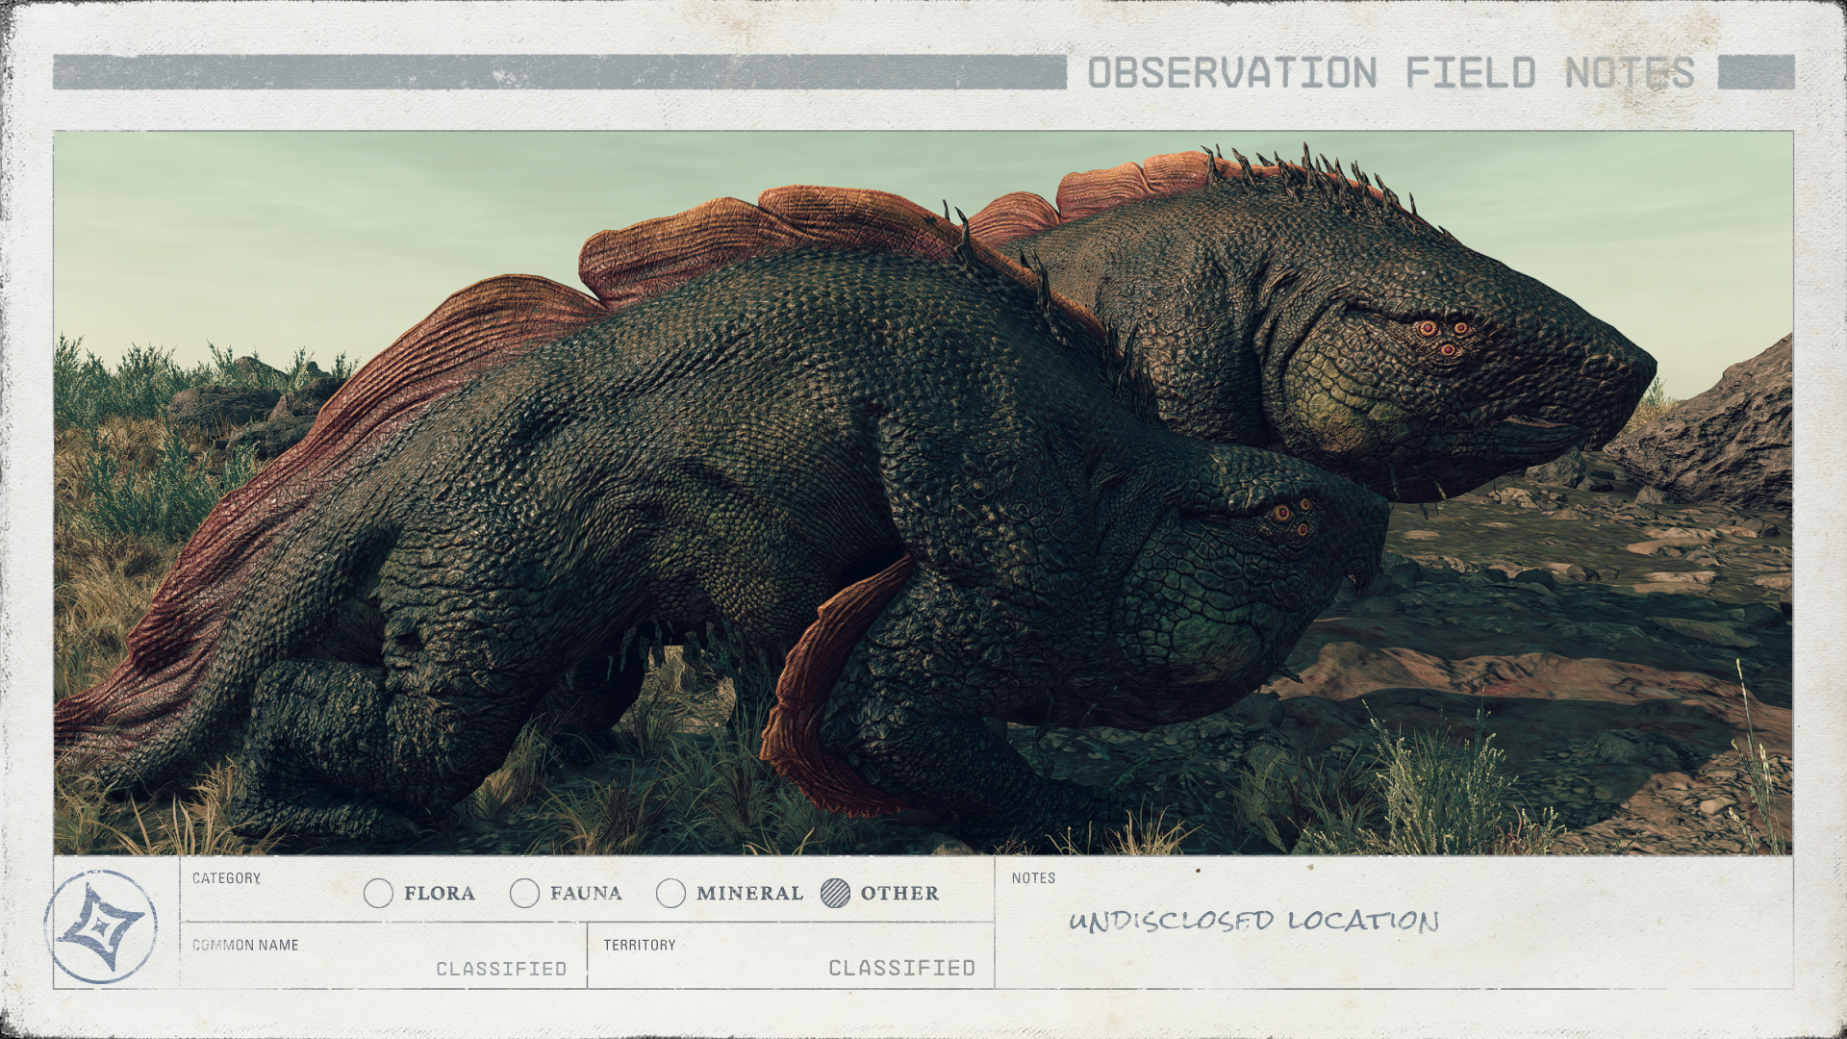Click the NOTES label
This screenshot has width=1847, height=1039.
coord(1033,878)
